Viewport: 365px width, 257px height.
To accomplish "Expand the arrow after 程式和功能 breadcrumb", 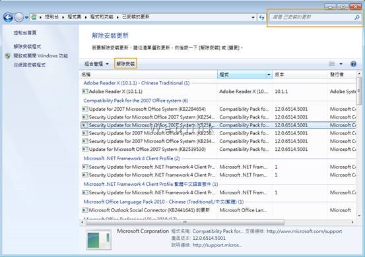I will point(117,17).
